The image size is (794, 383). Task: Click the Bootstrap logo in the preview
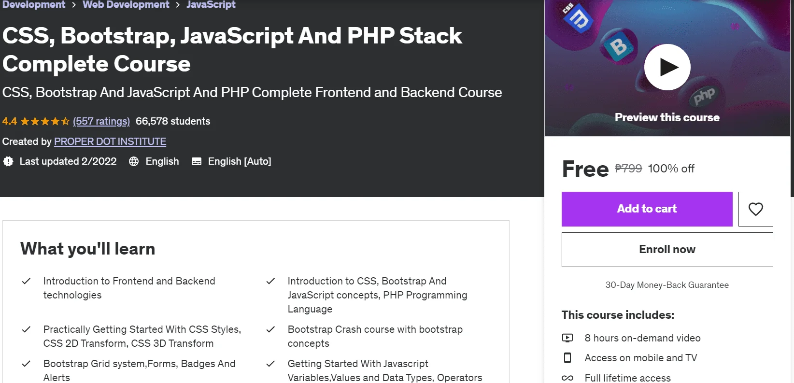point(619,47)
